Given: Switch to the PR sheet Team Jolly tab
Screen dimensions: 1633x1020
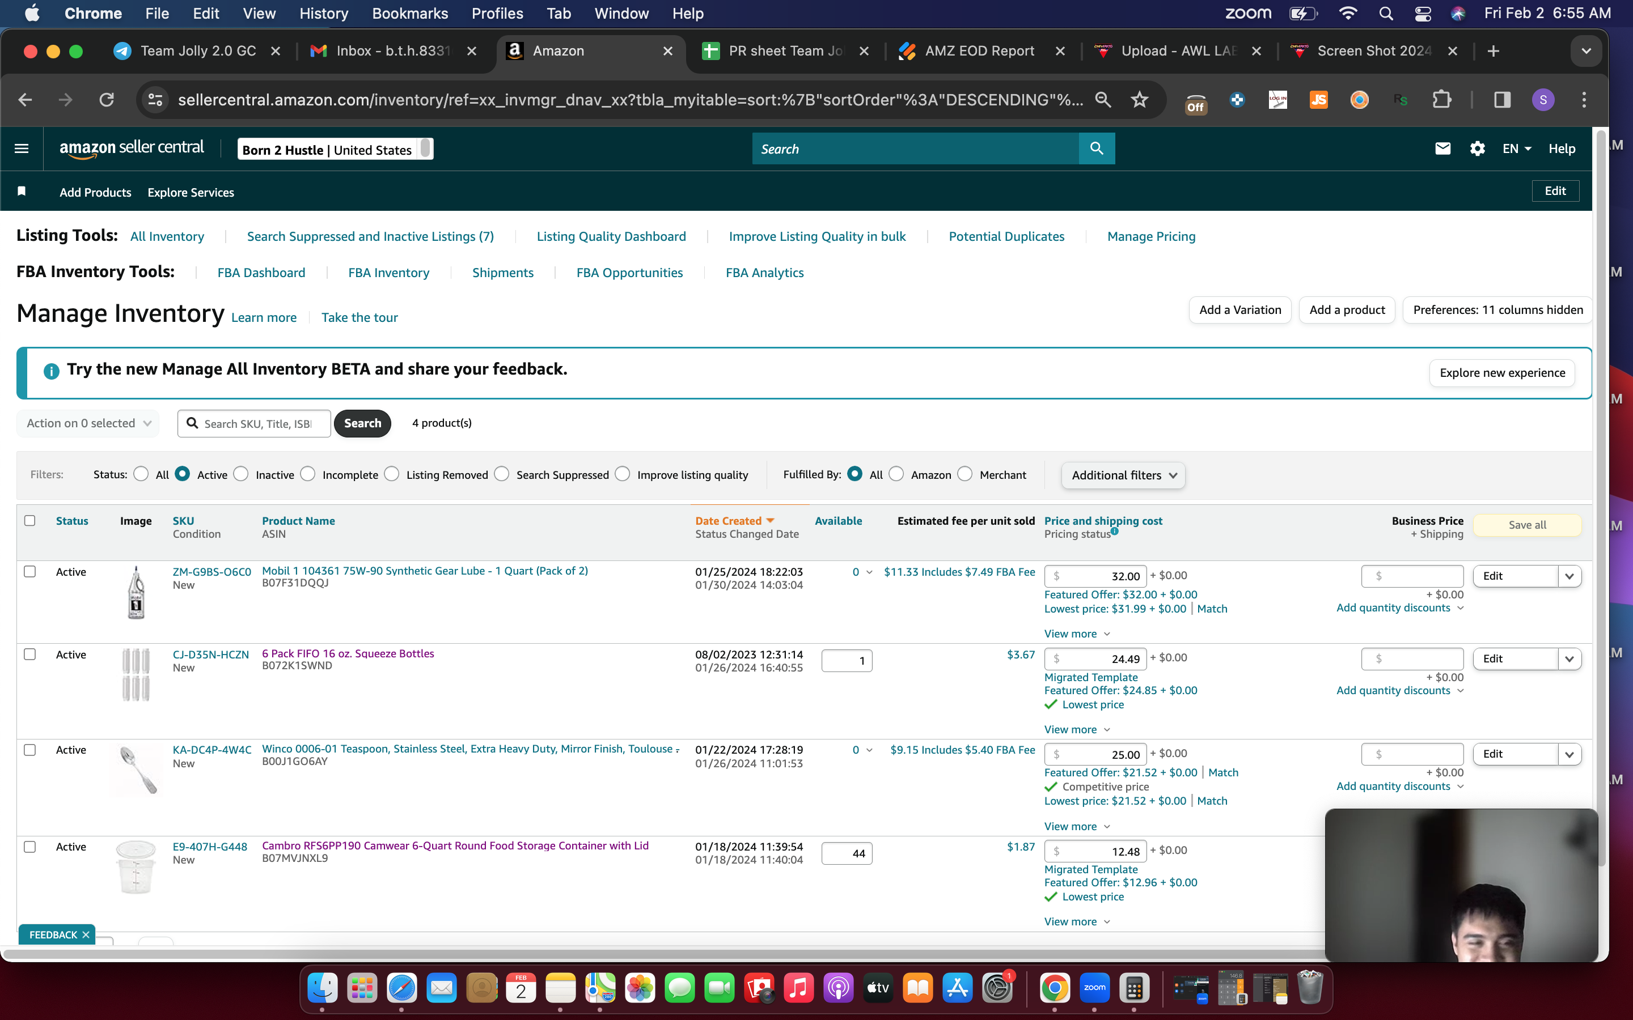Looking at the screenshot, I should (x=785, y=51).
